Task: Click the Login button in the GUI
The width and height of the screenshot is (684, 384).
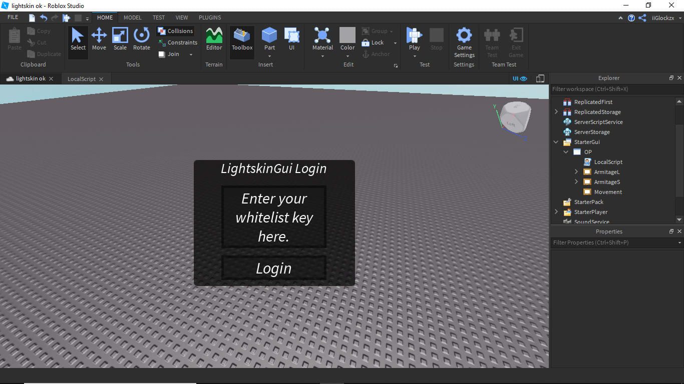Action: 274,268
